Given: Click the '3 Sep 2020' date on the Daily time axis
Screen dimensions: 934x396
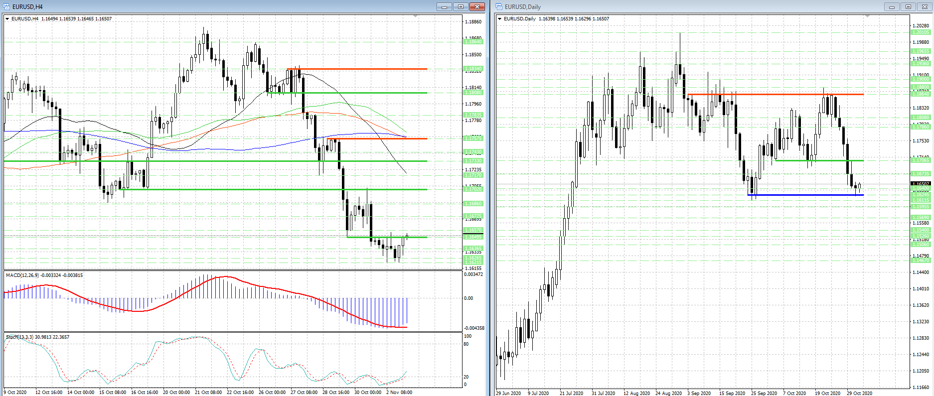Looking at the screenshot, I should (x=699, y=393).
